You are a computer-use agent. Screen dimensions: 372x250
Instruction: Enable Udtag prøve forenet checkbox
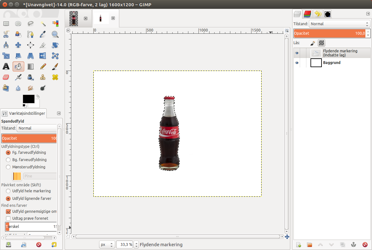8,218
